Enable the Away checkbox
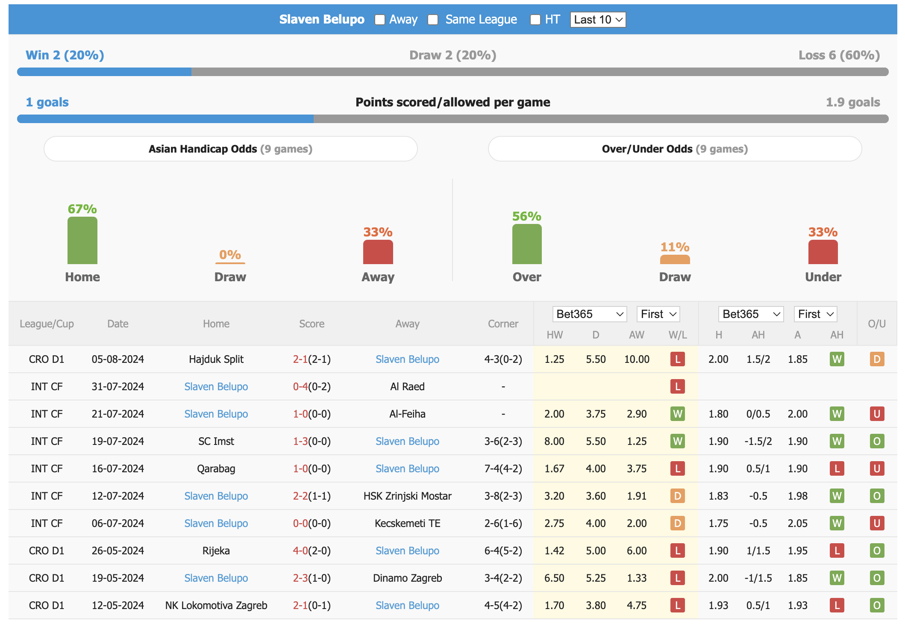The image size is (905, 624). pyautogui.click(x=380, y=20)
